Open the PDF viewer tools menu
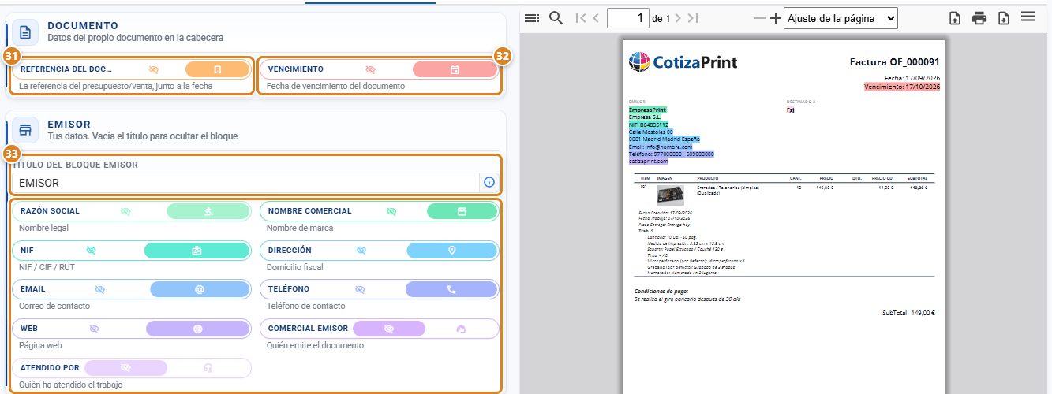Viewport: 1052px width, 394px height. click(x=1028, y=17)
